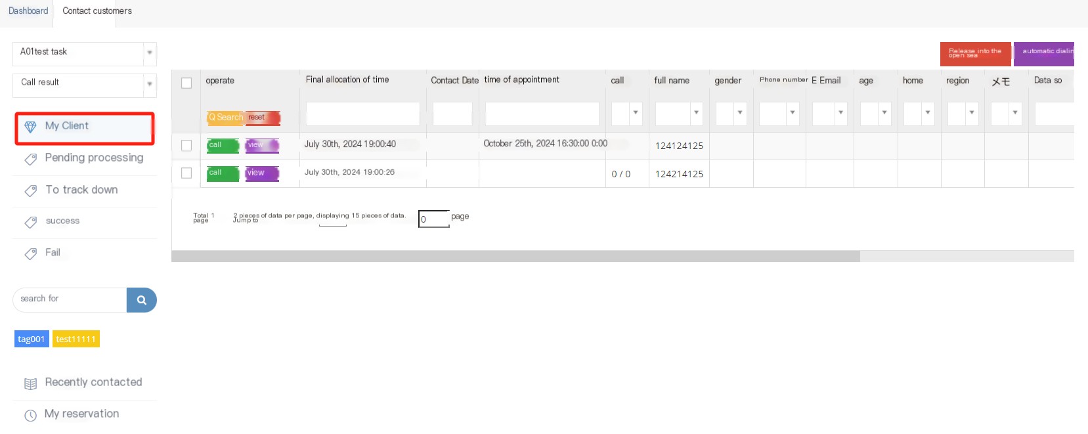Viewport: 1088px width, 434px height.
Task: Click the Final allocation of time filter field
Action: [x=363, y=114]
